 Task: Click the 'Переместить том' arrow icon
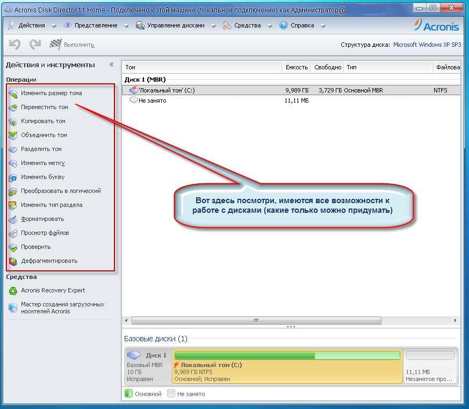(13, 107)
